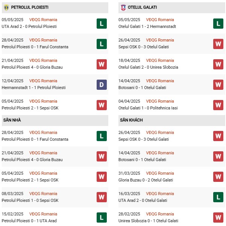Click L badge for Petrolul 0-1 UTA Arad
The image size is (226, 226).
102,217
